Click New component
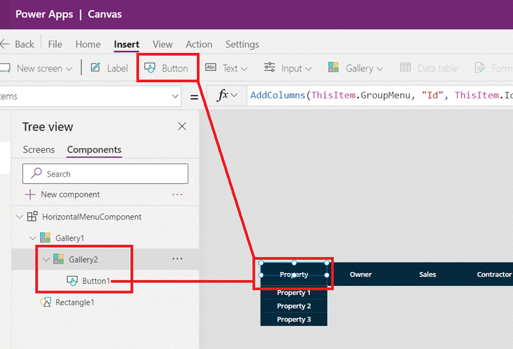The height and width of the screenshot is (349, 513). click(70, 194)
